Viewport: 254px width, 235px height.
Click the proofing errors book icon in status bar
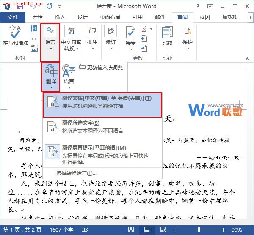[85, 230]
